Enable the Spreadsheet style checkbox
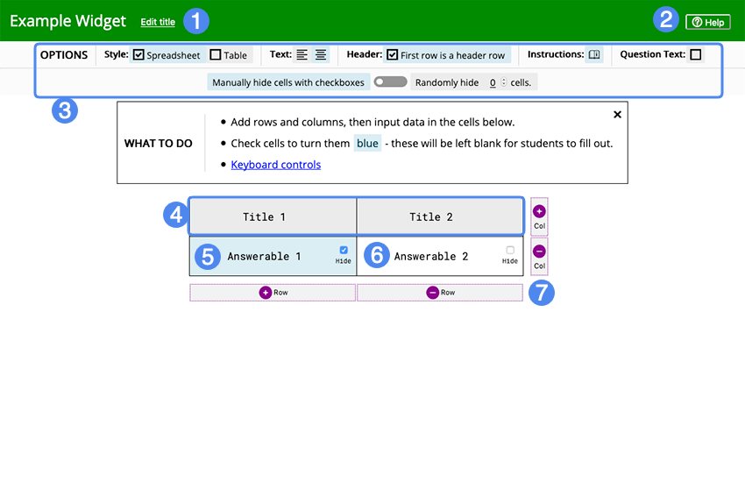745x482 pixels. click(138, 54)
